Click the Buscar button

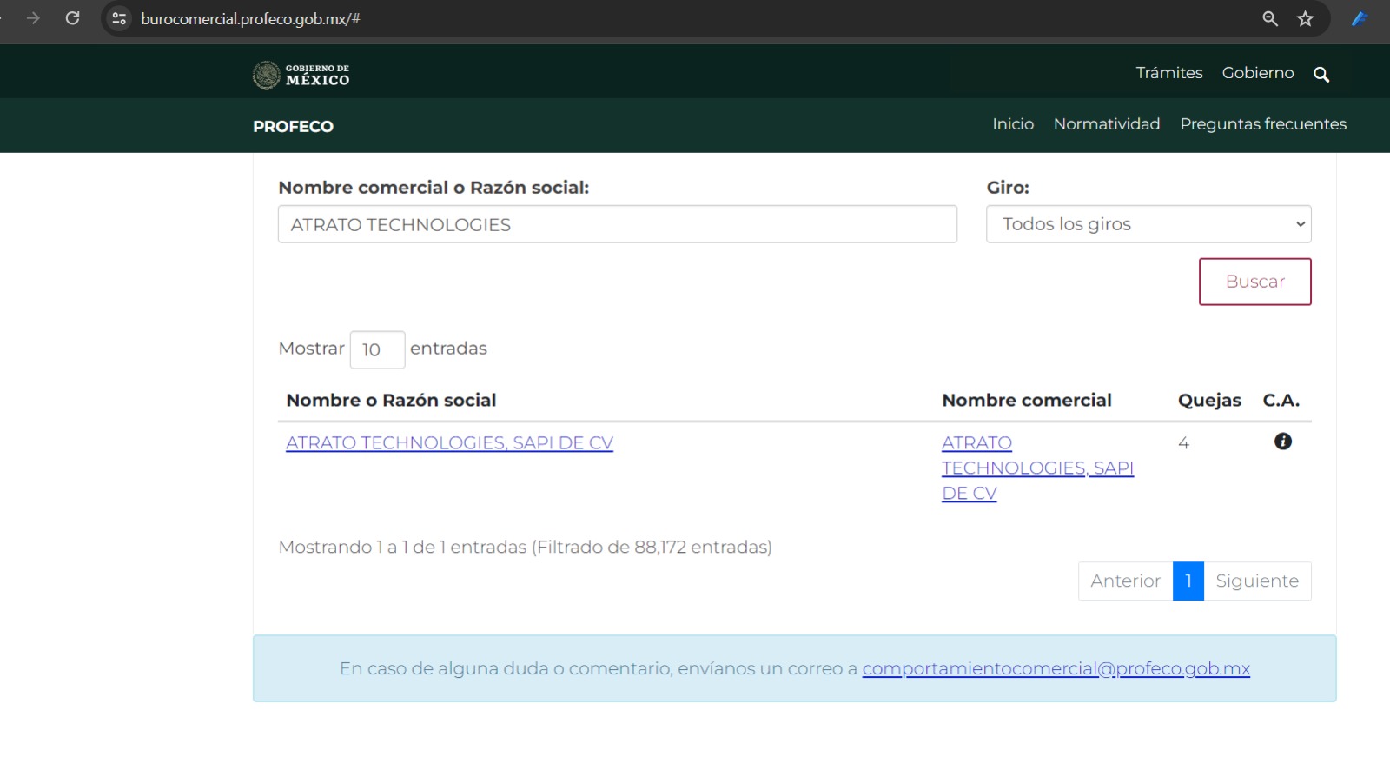1254,282
